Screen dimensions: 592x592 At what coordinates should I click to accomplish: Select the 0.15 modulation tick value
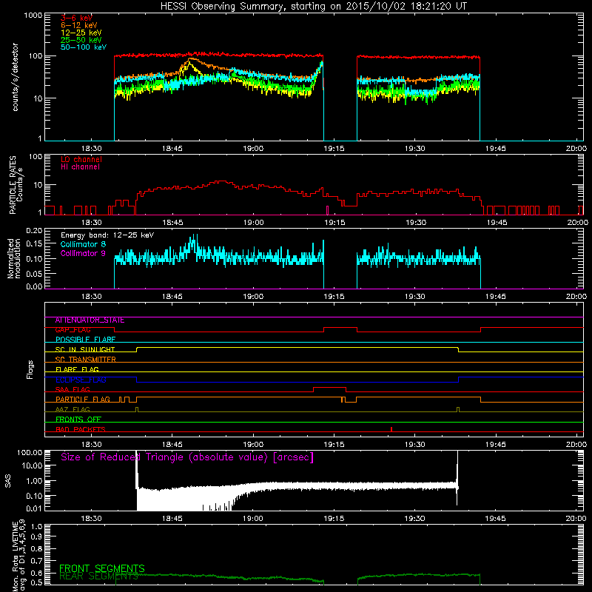[x=34, y=244]
